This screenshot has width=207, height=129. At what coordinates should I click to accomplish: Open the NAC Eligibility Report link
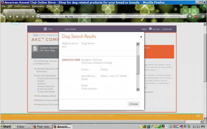coord(46,96)
